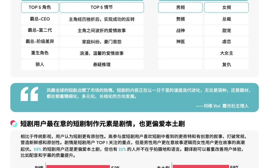Click the 剧情 52% bar chart
272x168 pixels.
click(x=78, y=166)
